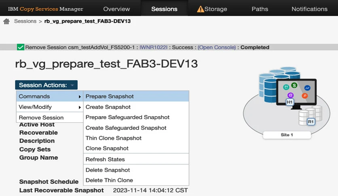Select Thin Clone Snapshot command
The width and height of the screenshot is (338, 196).
tap(136, 138)
